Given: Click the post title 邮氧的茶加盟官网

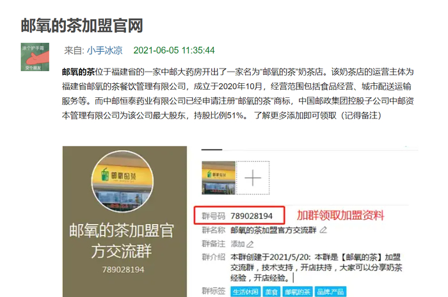Looking at the screenshot, I should click(82, 26).
